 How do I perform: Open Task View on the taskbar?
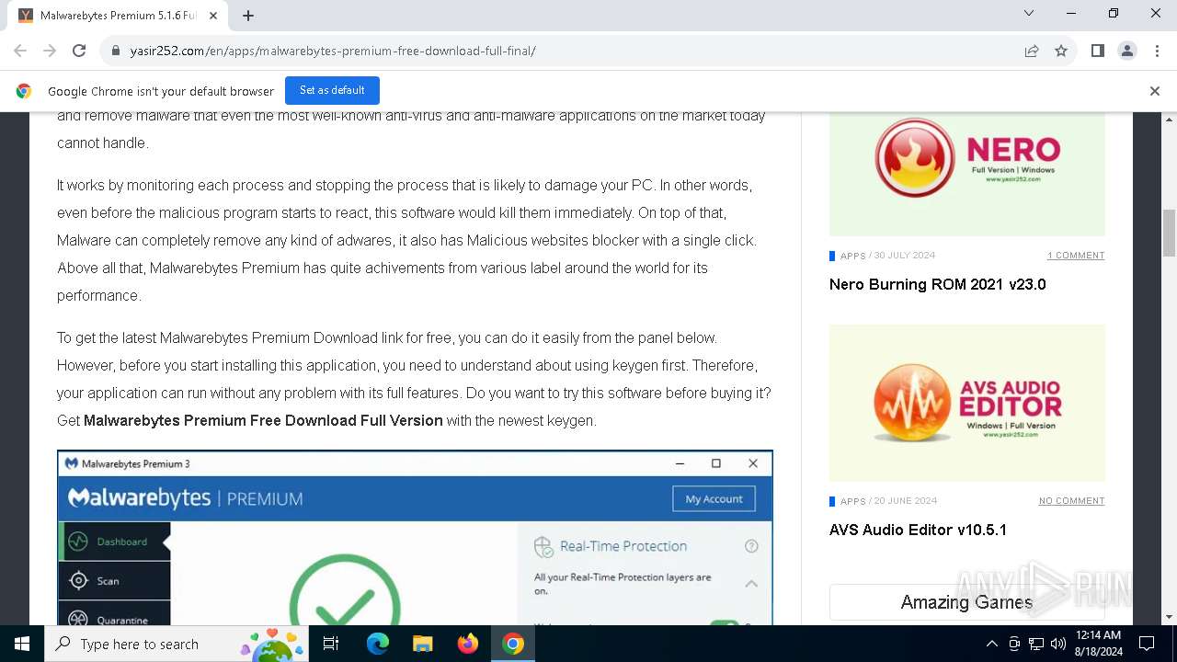[x=331, y=644]
